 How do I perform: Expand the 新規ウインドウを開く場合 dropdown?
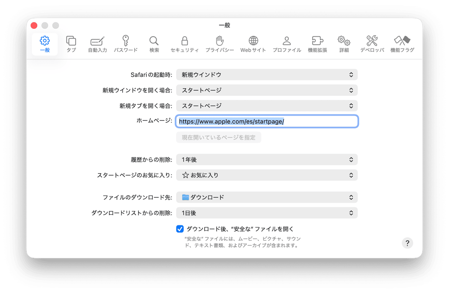(x=267, y=90)
